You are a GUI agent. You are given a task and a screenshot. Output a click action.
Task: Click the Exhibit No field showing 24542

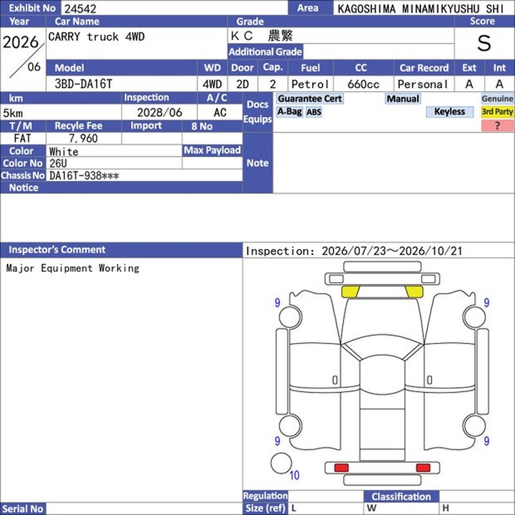coord(174,8)
